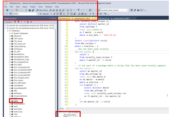Toggle pin on SQLQuery5.sql tab
Screen dimensions: 172x117
click(x=93, y=18)
